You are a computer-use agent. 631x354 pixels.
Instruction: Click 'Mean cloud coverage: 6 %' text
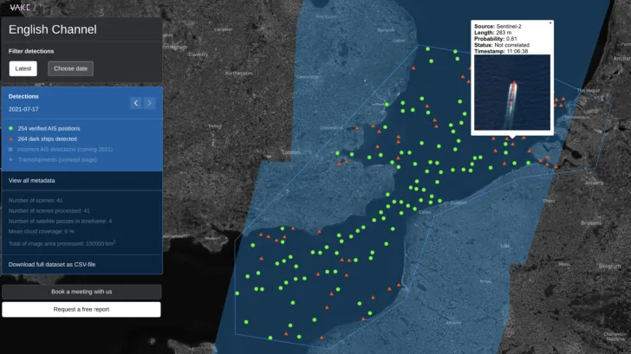point(42,231)
